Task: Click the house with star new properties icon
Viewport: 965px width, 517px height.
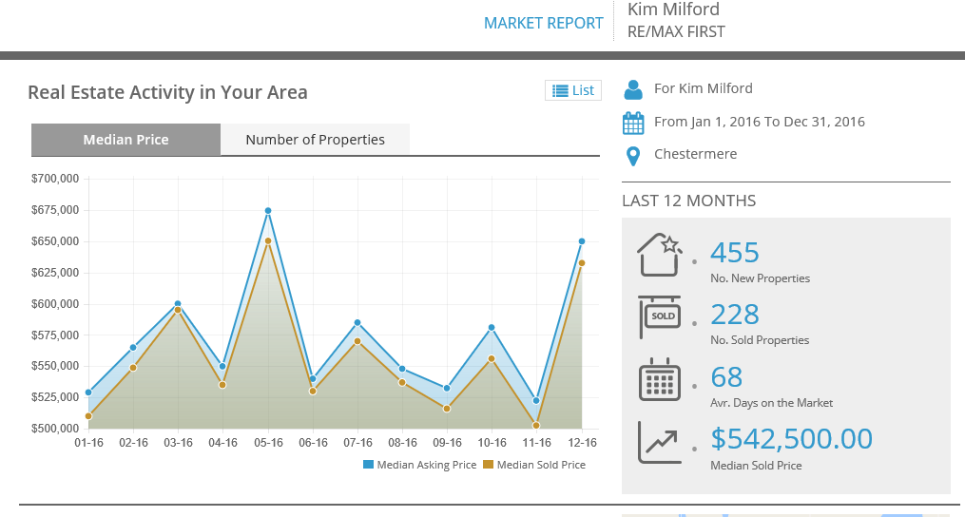Action: coord(660,255)
